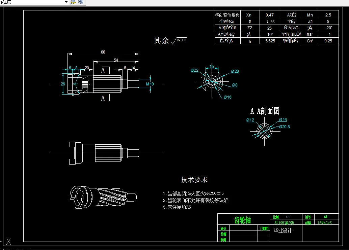Select the 15 width dimension text
The height and width of the screenshot is (250, 349).
(211, 66)
